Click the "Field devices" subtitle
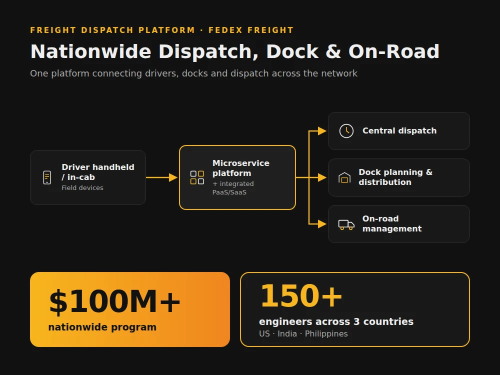The image size is (500, 375). tap(82, 188)
